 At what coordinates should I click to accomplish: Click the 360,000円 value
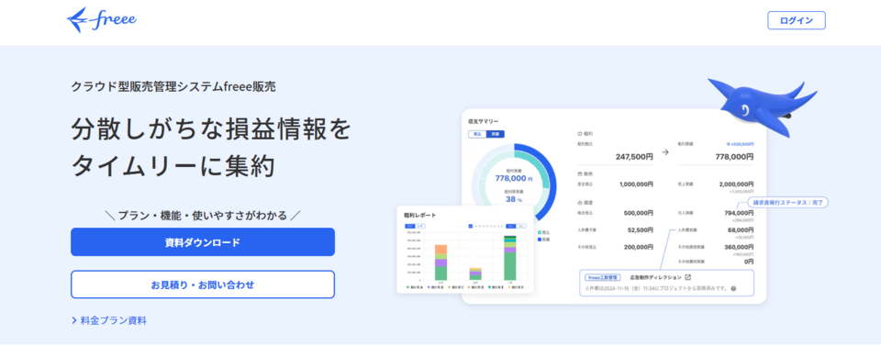coord(739,247)
